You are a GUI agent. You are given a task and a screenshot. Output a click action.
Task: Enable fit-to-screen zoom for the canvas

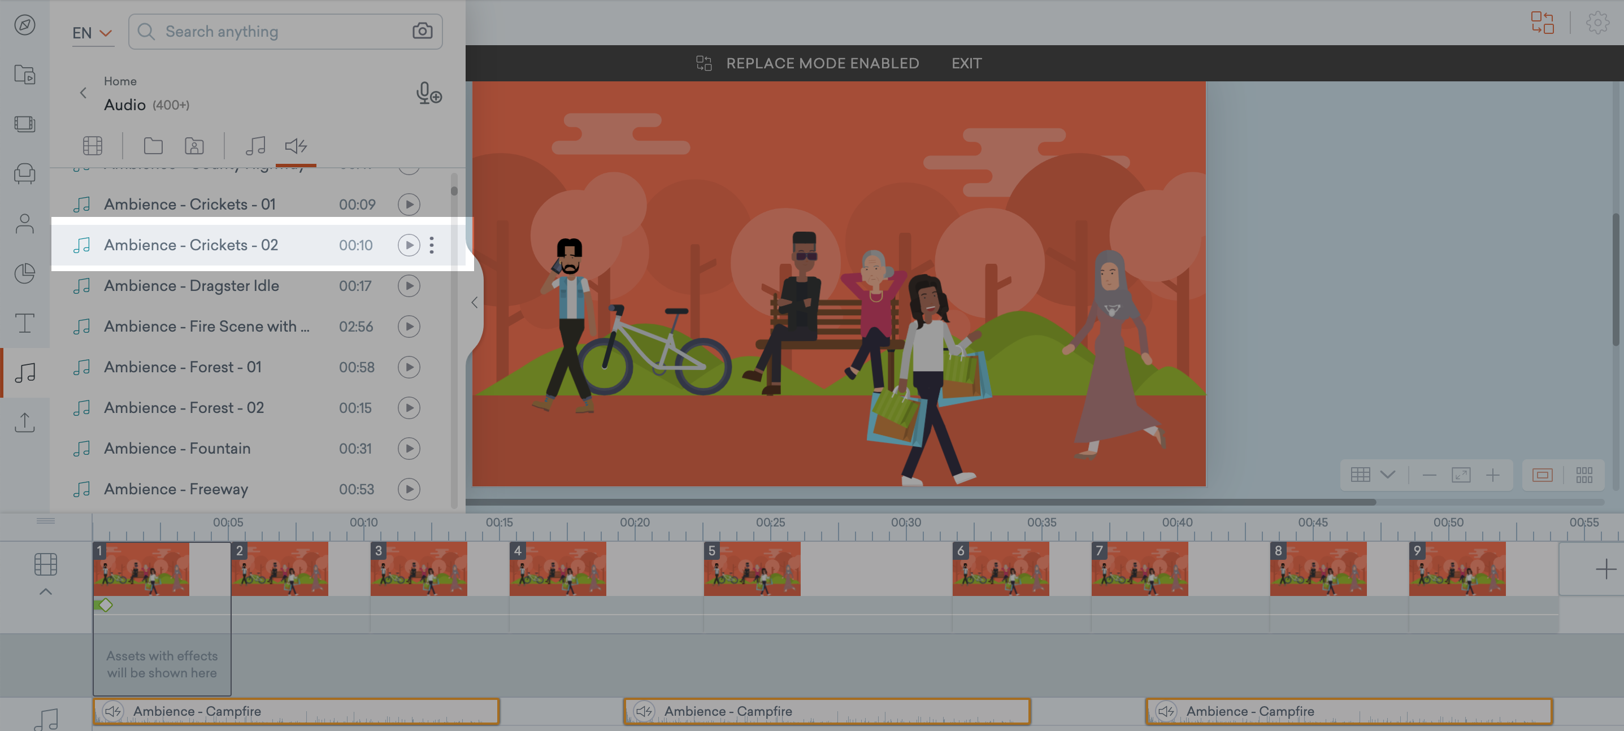[1461, 475]
